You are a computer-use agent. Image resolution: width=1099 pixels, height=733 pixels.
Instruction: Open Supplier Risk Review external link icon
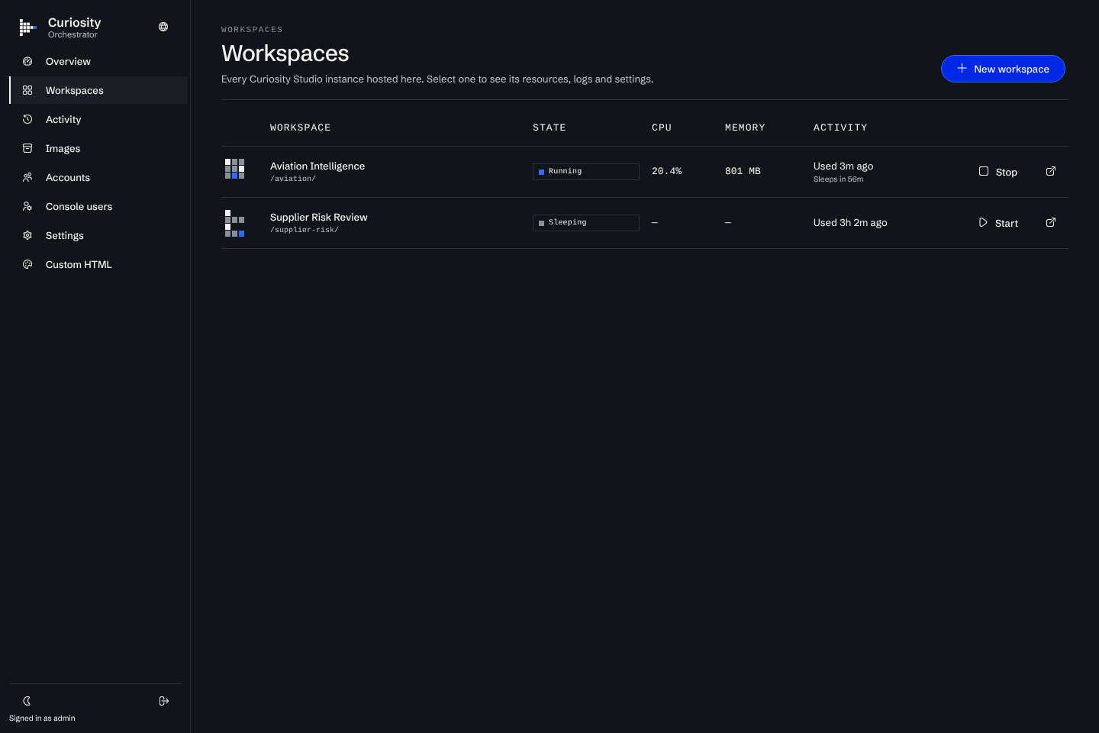1051,222
